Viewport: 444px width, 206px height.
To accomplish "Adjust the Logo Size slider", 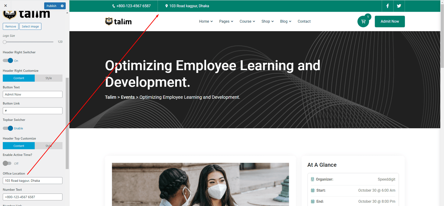I will tap(5, 42).
